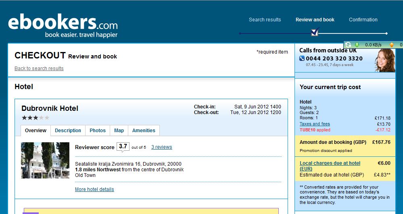Screen dimensions: 403x214
Task: Click the green download arrow icon
Action: click(357, 45)
